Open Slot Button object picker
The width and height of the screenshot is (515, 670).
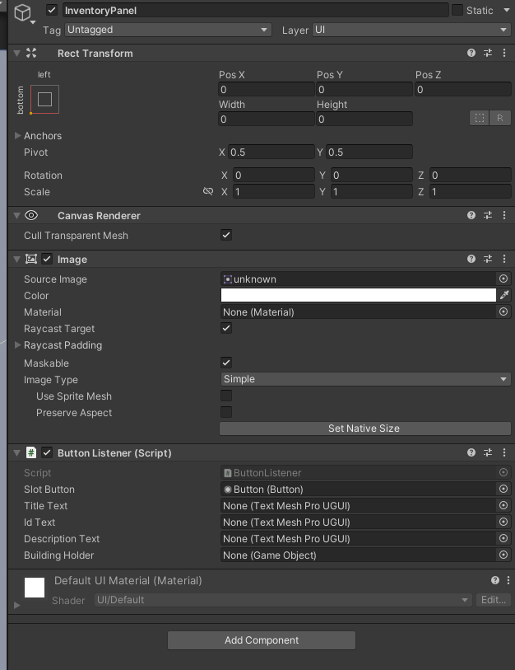click(x=503, y=489)
